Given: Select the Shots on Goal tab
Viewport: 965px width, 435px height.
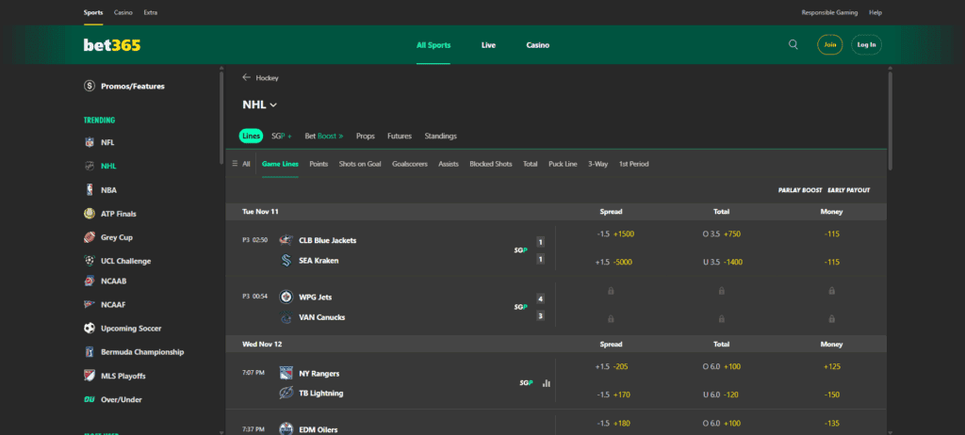Looking at the screenshot, I should 360,164.
